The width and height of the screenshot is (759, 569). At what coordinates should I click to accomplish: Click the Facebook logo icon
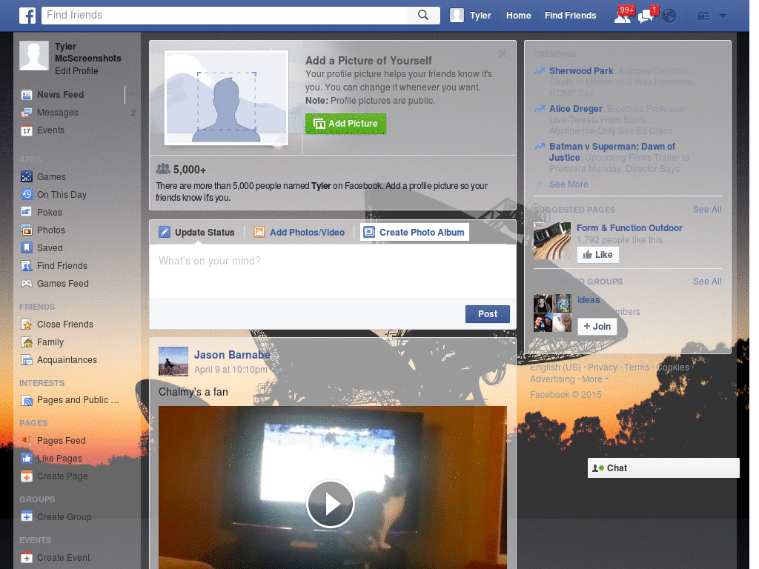click(27, 16)
